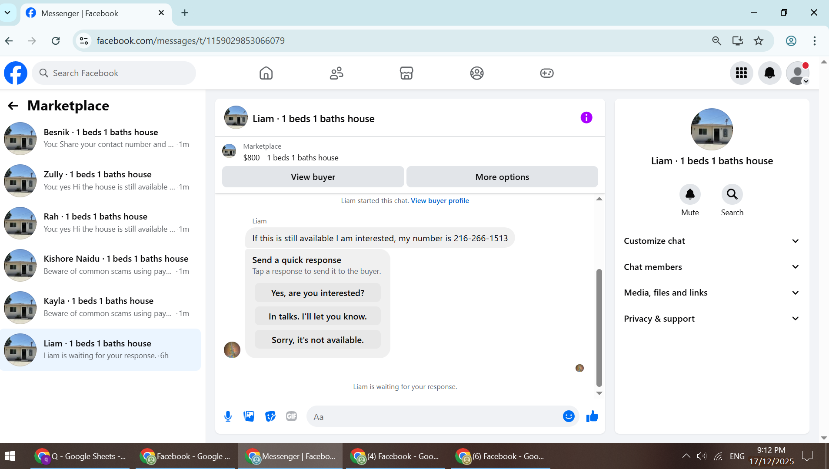Click the Search Facebook field
The image size is (829, 469).
(x=114, y=73)
